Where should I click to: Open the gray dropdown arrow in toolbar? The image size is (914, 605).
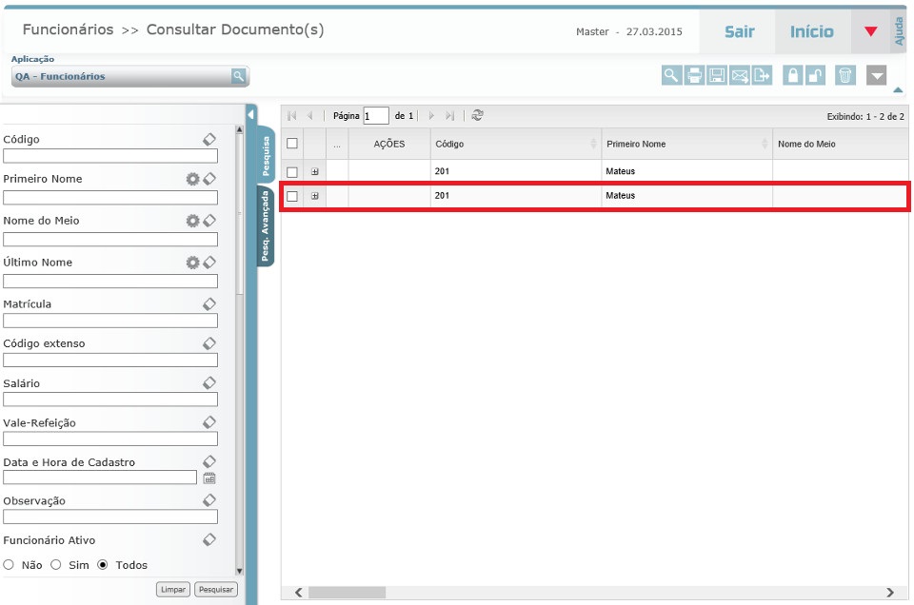tap(876, 76)
